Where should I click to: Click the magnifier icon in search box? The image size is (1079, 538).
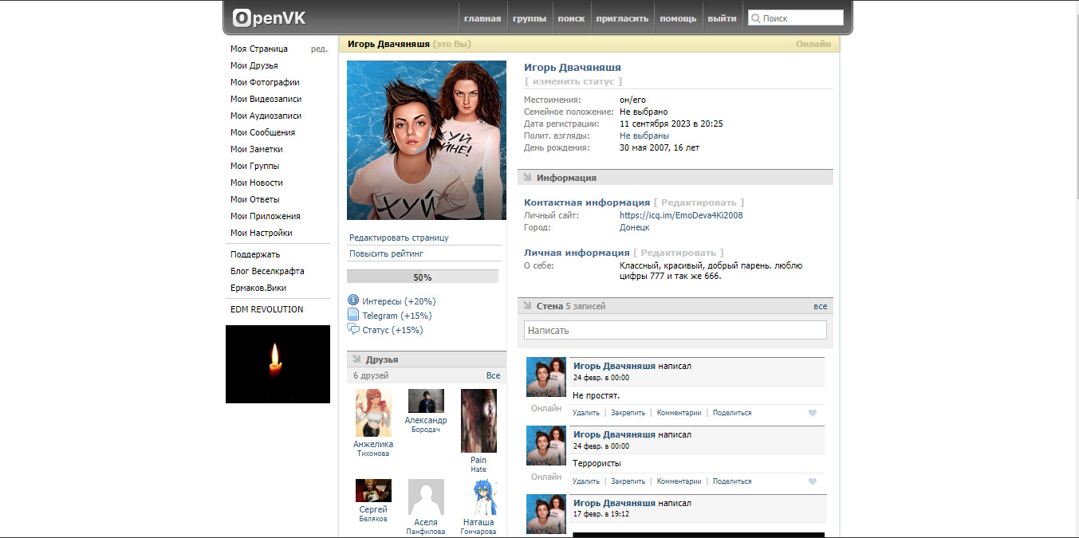tap(754, 18)
